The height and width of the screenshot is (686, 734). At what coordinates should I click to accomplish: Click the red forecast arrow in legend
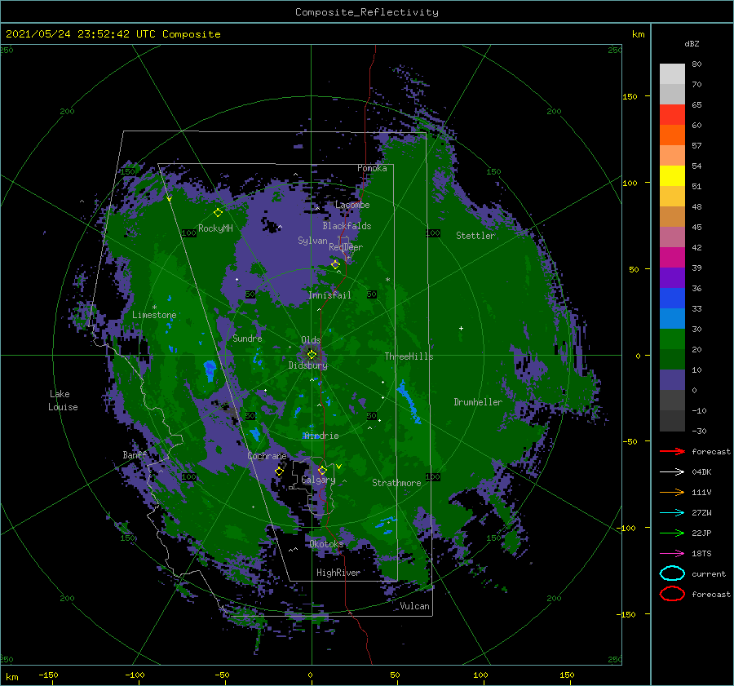click(672, 451)
